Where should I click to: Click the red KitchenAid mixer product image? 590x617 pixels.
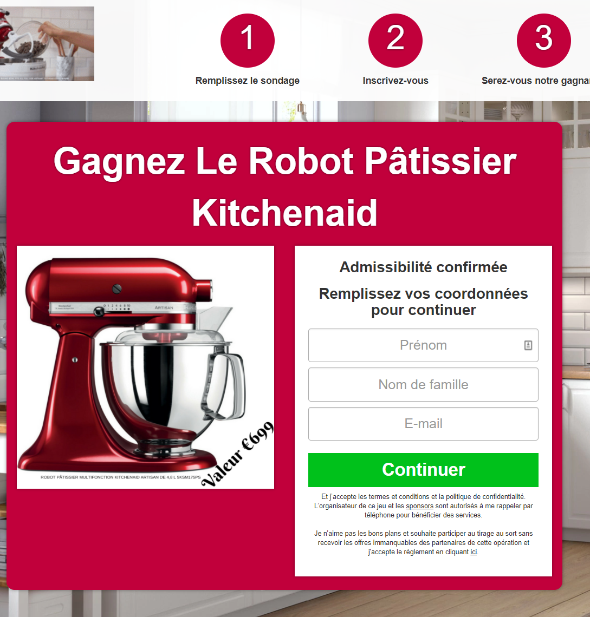[145, 367]
